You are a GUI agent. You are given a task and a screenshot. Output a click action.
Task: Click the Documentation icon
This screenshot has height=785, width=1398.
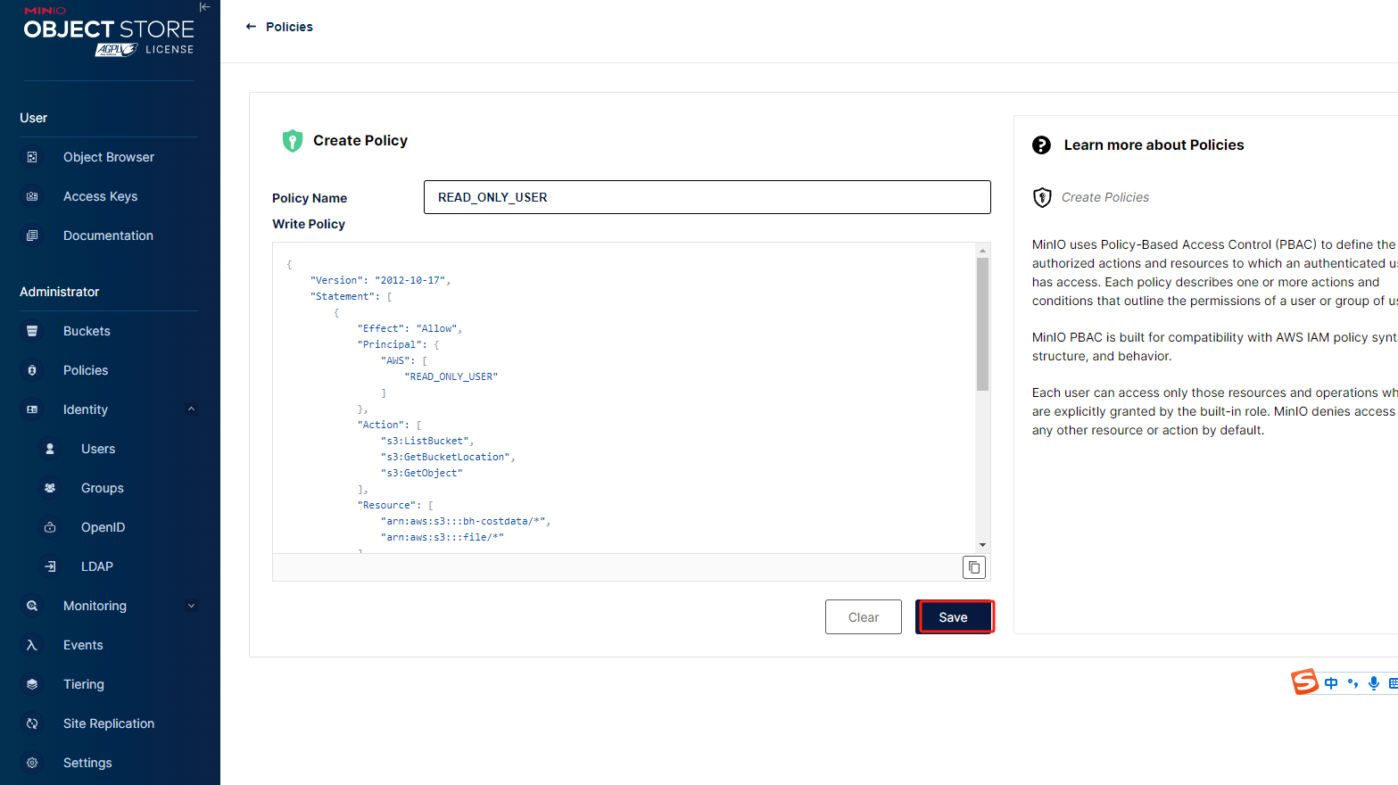tap(32, 235)
